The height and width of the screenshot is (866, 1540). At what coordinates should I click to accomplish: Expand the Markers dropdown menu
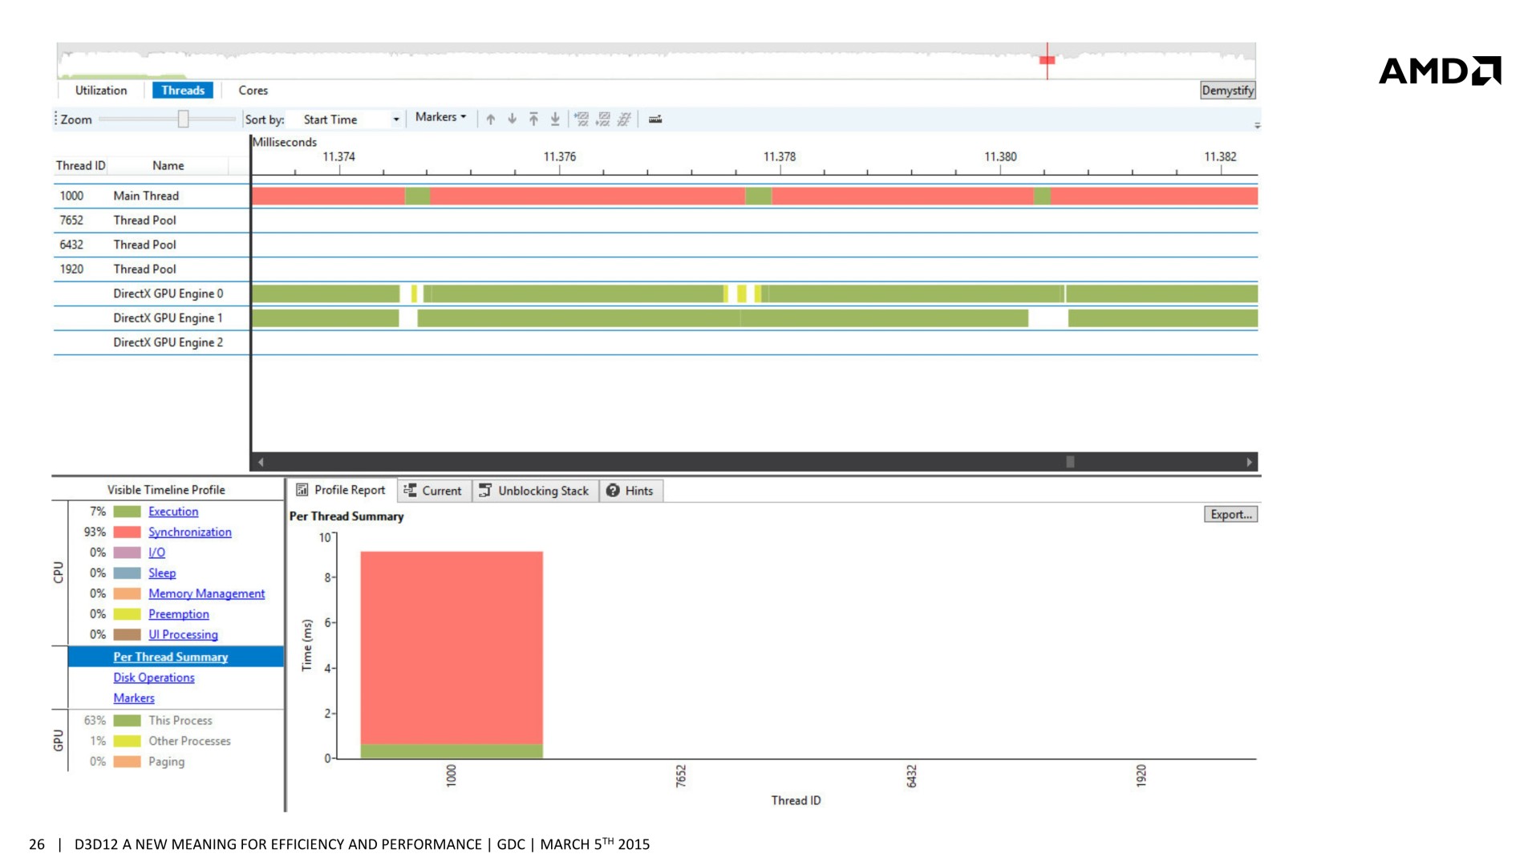tap(440, 117)
